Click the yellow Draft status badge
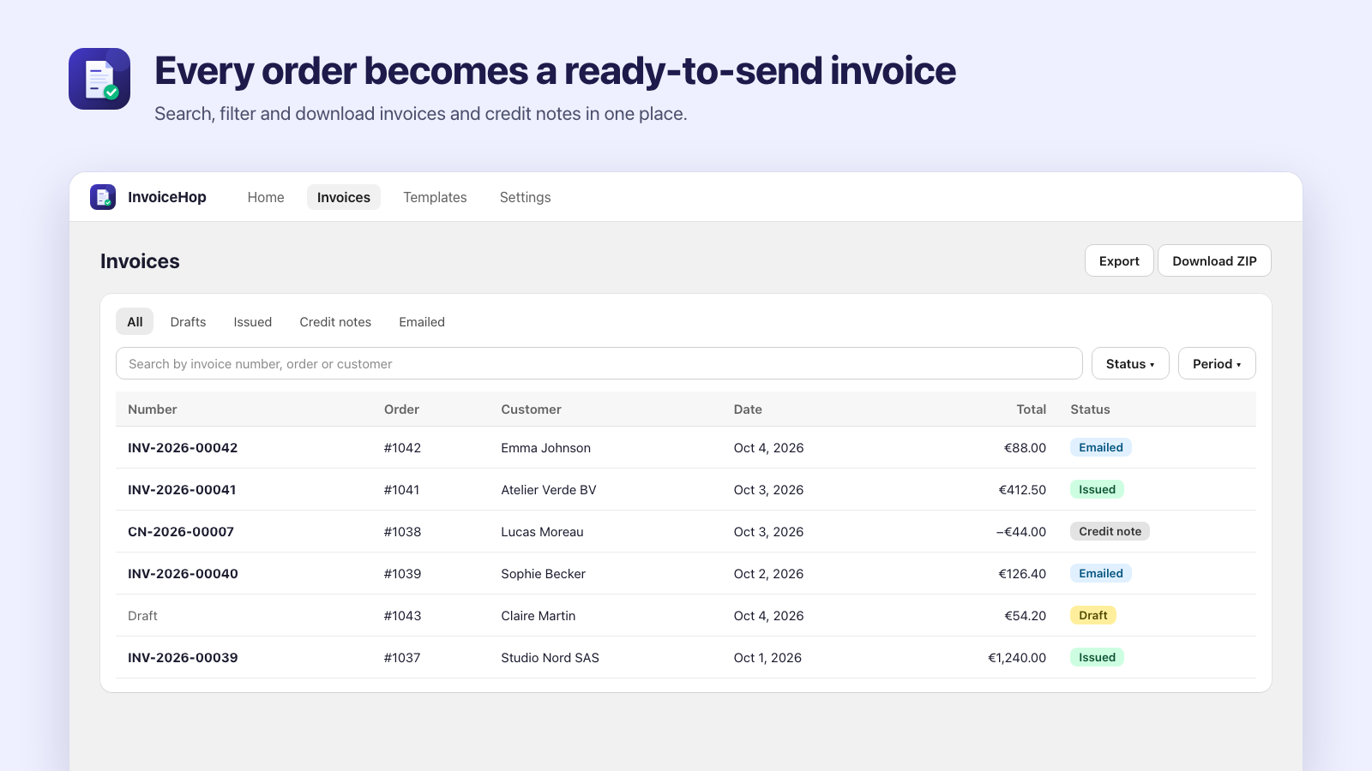This screenshot has height=771, width=1372. pos(1093,615)
